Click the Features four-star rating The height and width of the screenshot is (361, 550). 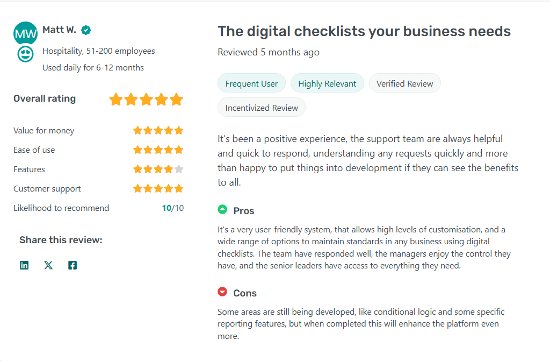pyautogui.click(x=158, y=169)
